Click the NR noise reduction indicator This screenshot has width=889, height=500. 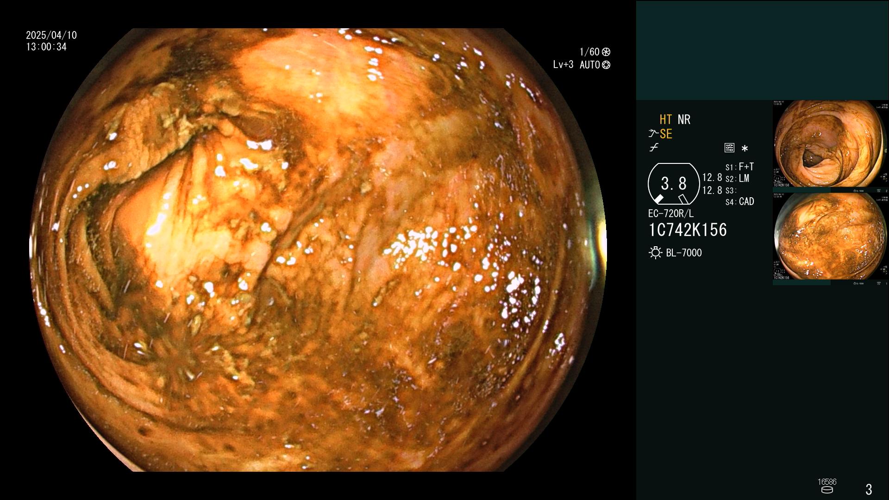pyautogui.click(x=684, y=119)
